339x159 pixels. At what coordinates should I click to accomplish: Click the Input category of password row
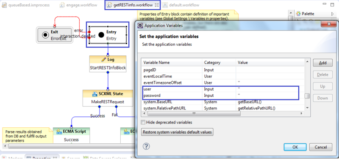coord(208,95)
